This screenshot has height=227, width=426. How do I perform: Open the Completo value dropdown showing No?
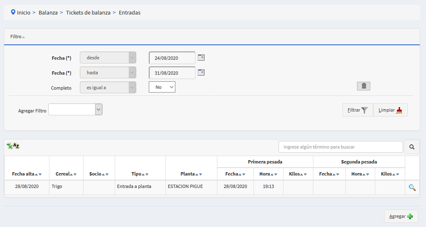tap(162, 87)
